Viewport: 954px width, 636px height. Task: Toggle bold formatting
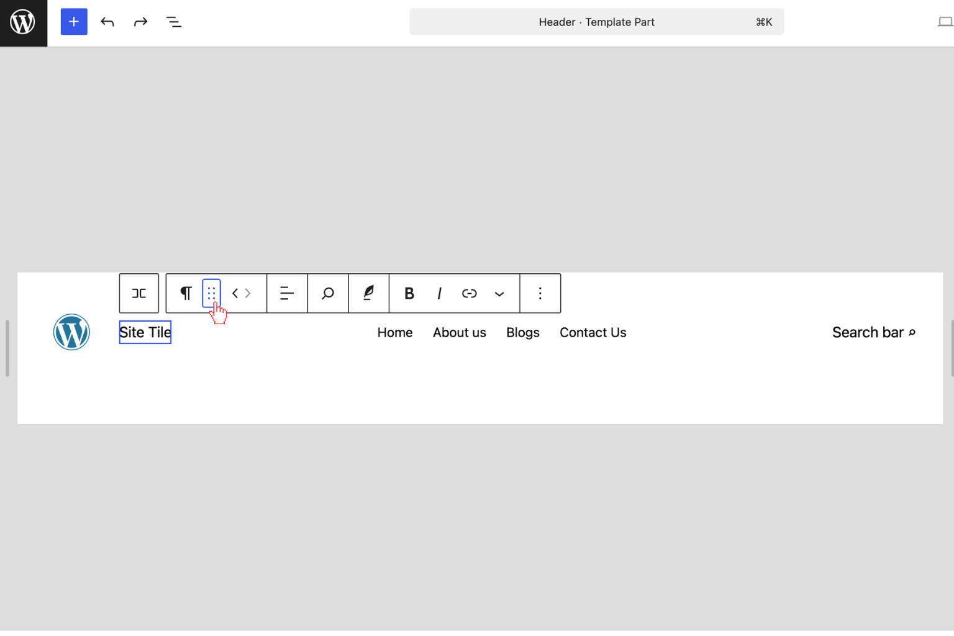[x=409, y=293]
